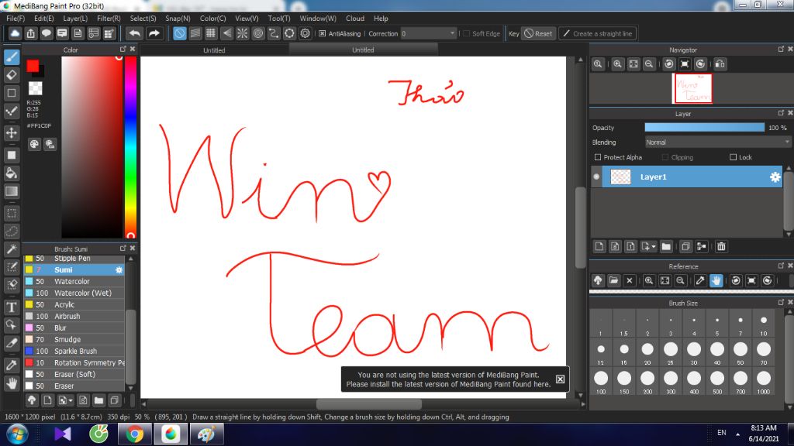Select the Move tool

(x=12, y=133)
